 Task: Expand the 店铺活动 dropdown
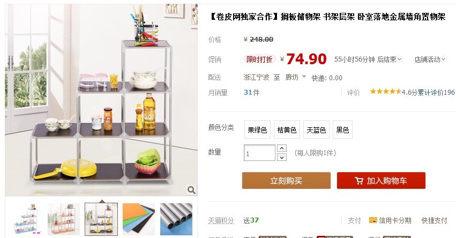(x=444, y=59)
